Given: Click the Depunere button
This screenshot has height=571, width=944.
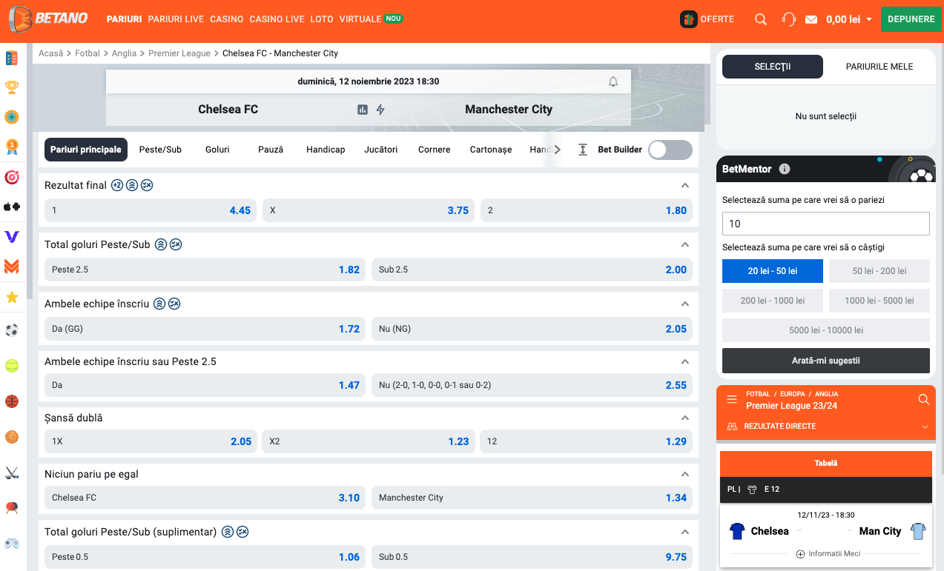Looking at the screenshot, I should pyautogui.click(x=911, y=19).
